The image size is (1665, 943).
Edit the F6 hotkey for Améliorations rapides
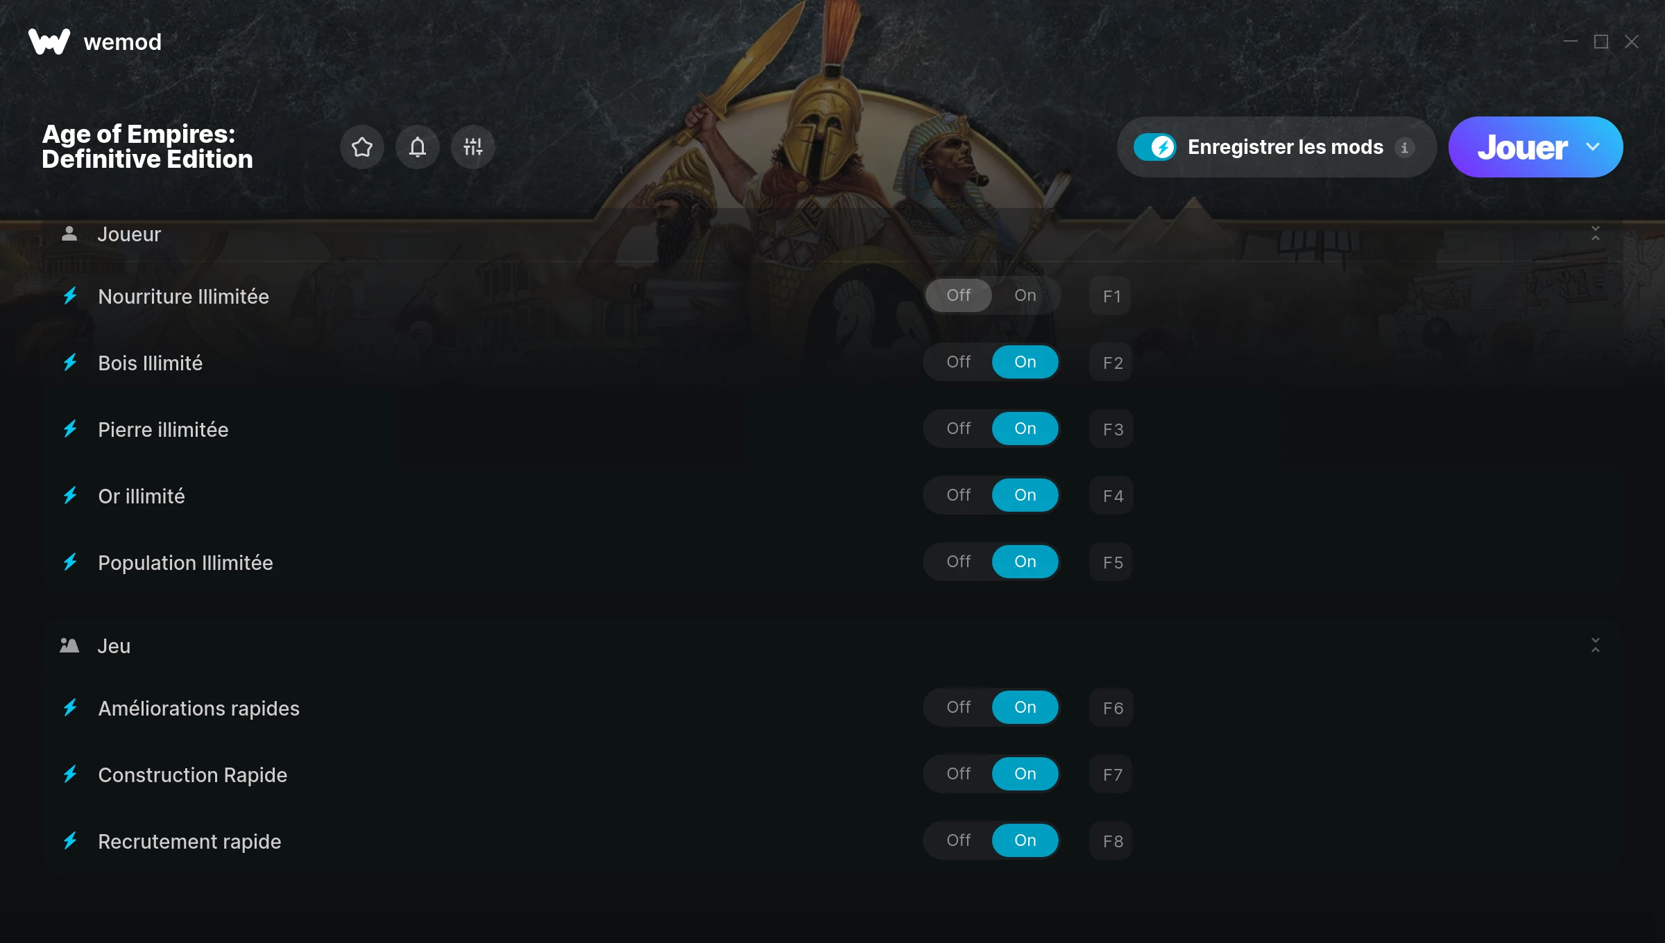coord(1111,708)
